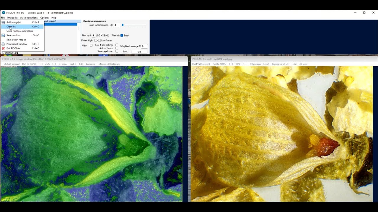Toggle the Smart filter mix checkbox
This screenshot has width=378, height=212.
122,35
